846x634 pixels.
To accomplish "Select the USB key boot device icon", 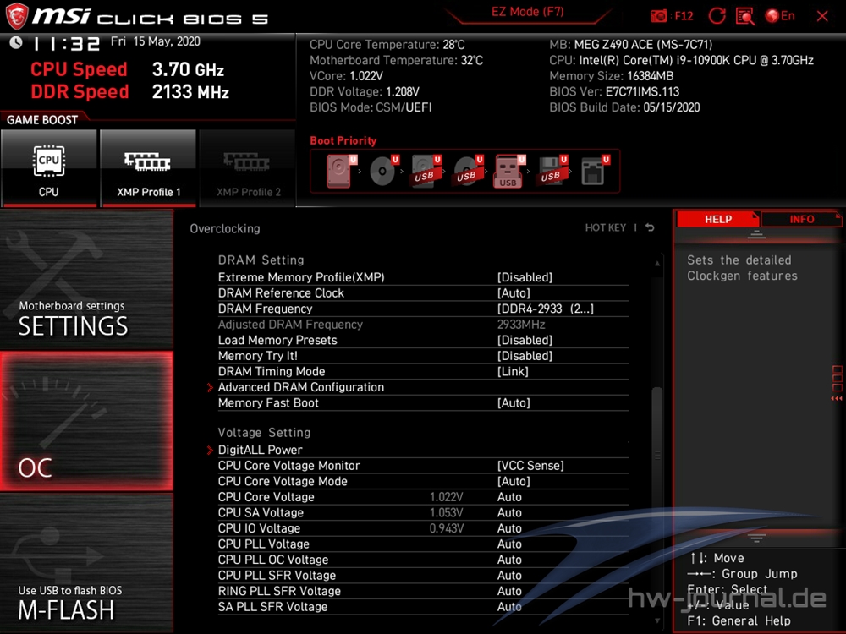I will [x=509, y=172].
